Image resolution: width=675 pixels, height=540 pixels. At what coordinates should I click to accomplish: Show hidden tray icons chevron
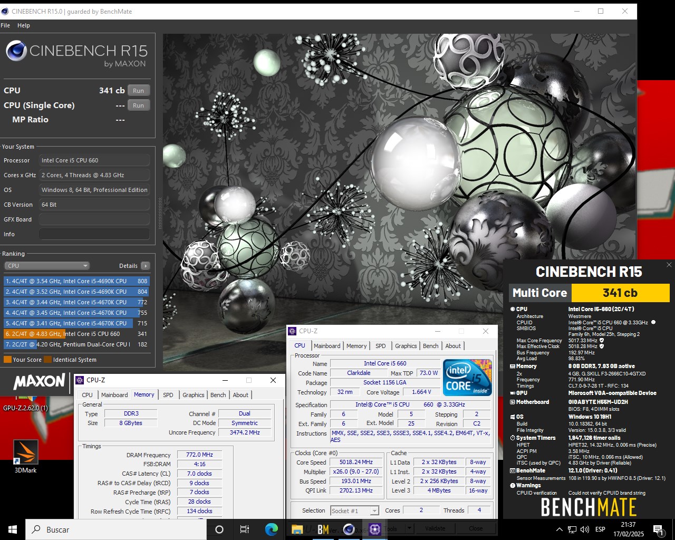(x=559, y=529)
